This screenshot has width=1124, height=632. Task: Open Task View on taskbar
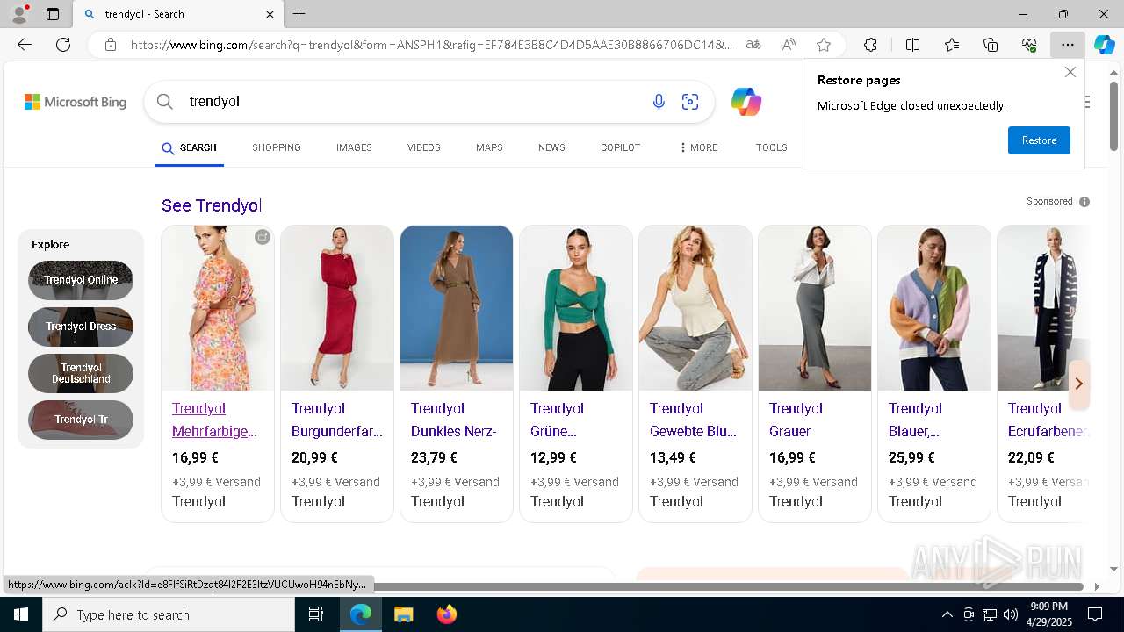coord(316,614)
